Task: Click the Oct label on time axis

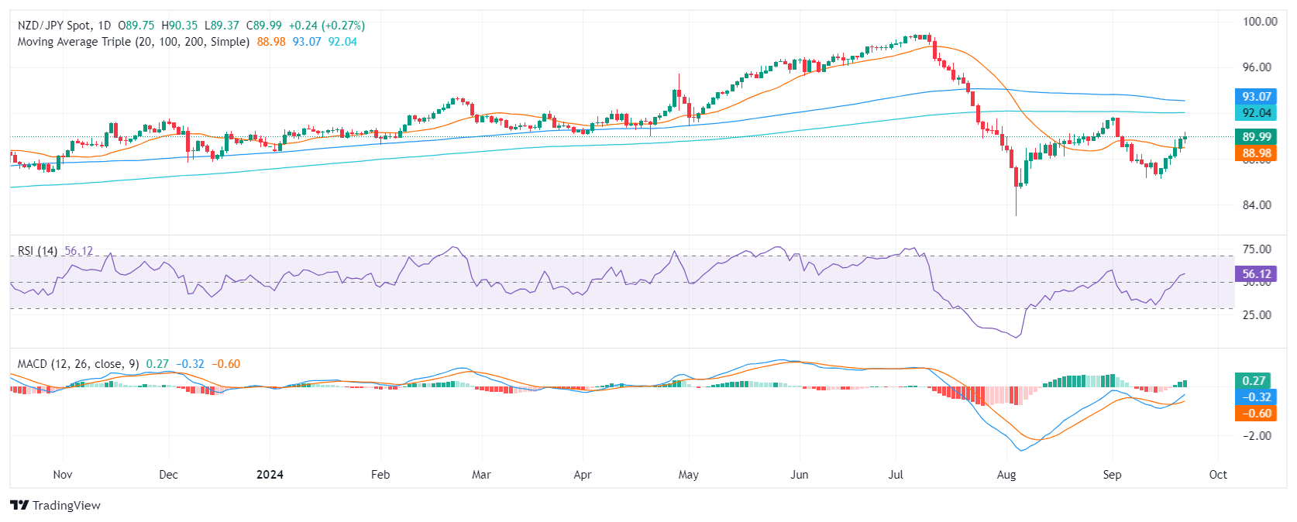Action: click(x=1217, y=474)
